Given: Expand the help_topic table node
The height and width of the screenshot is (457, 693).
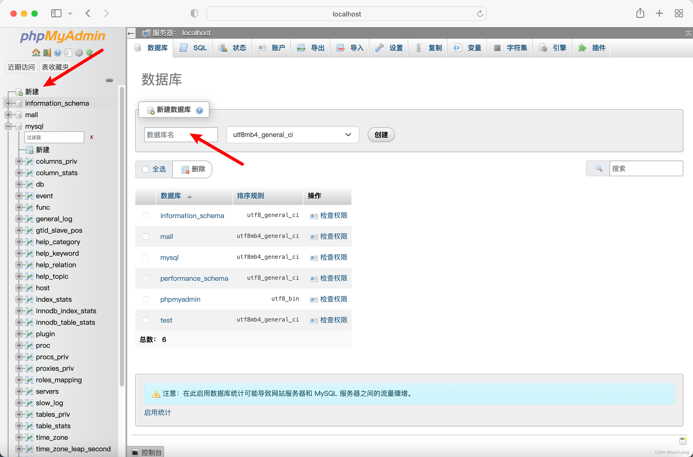Looking at the screenshot, I should point(19,276).
